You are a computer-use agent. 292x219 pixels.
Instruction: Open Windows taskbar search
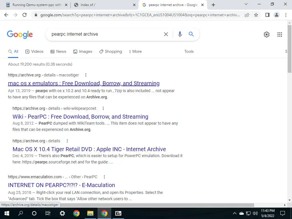click(x=21, y=213)
